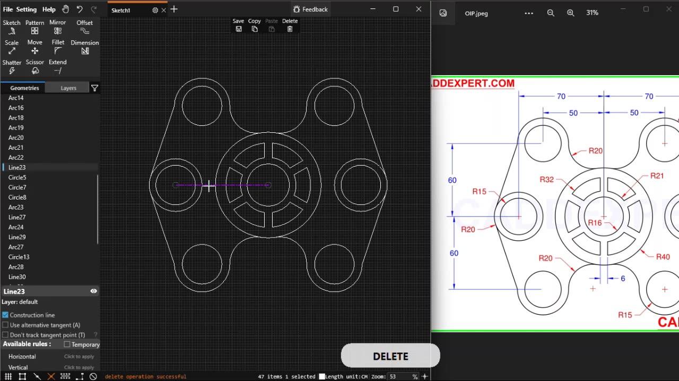Click the circle-slash icon in status bar

pos(93,376)
